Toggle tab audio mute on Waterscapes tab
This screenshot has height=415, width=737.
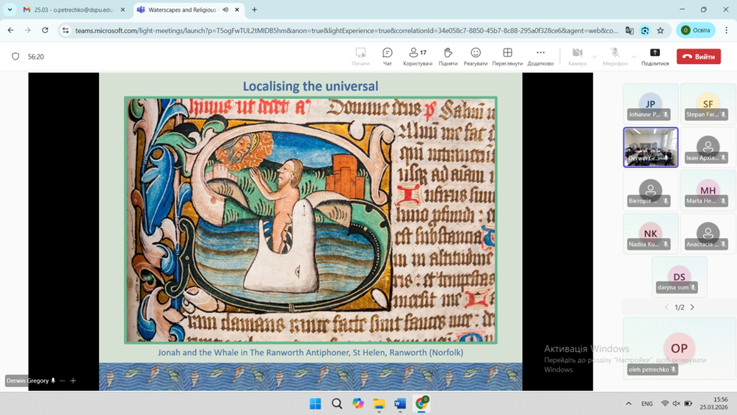pyautogui.click(x=225, y=10)
